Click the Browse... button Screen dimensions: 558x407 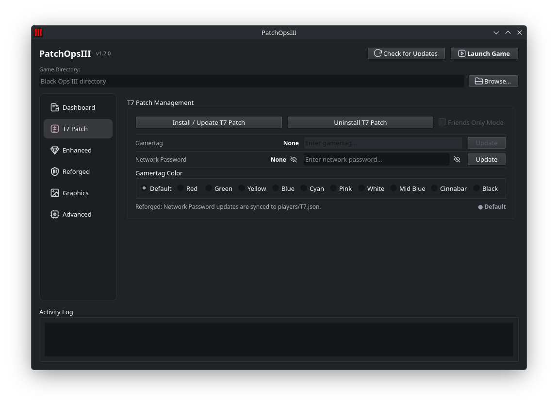pyautogui.click(x=493, y=81)
